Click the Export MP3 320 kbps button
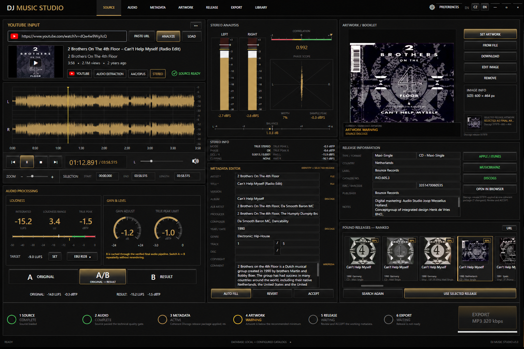Viewport: 524px width, 349px height. [x=487, y=318]
